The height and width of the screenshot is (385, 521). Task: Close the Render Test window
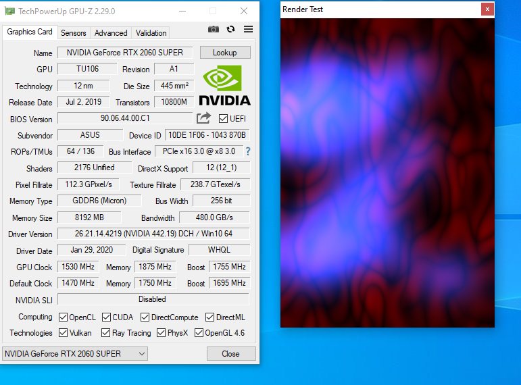[487, 9]
